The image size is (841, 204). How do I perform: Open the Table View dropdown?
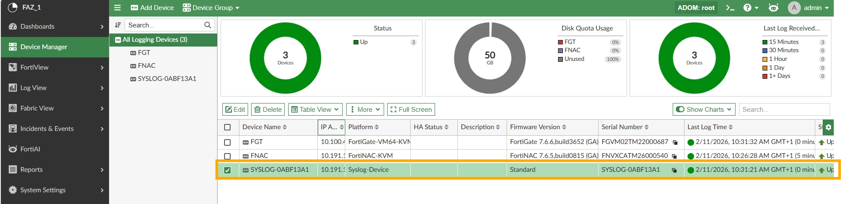pyautogui.click(x=315, y=110)
